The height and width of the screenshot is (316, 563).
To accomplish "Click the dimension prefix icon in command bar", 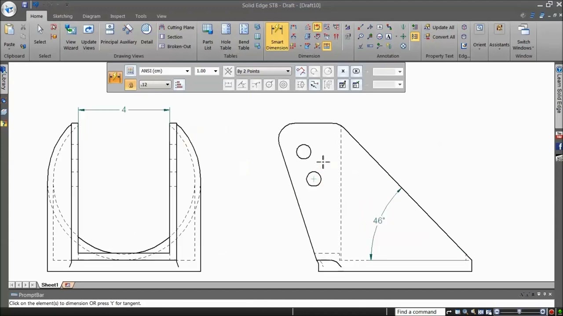I will [342, 85].
